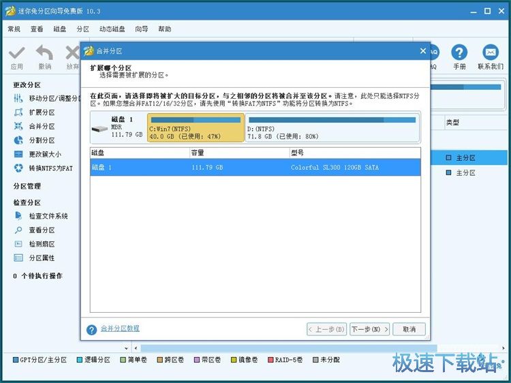Click the Undo arrow toolbar icon
This screenshot has width=511, height=383.
[x=45, y=52]
